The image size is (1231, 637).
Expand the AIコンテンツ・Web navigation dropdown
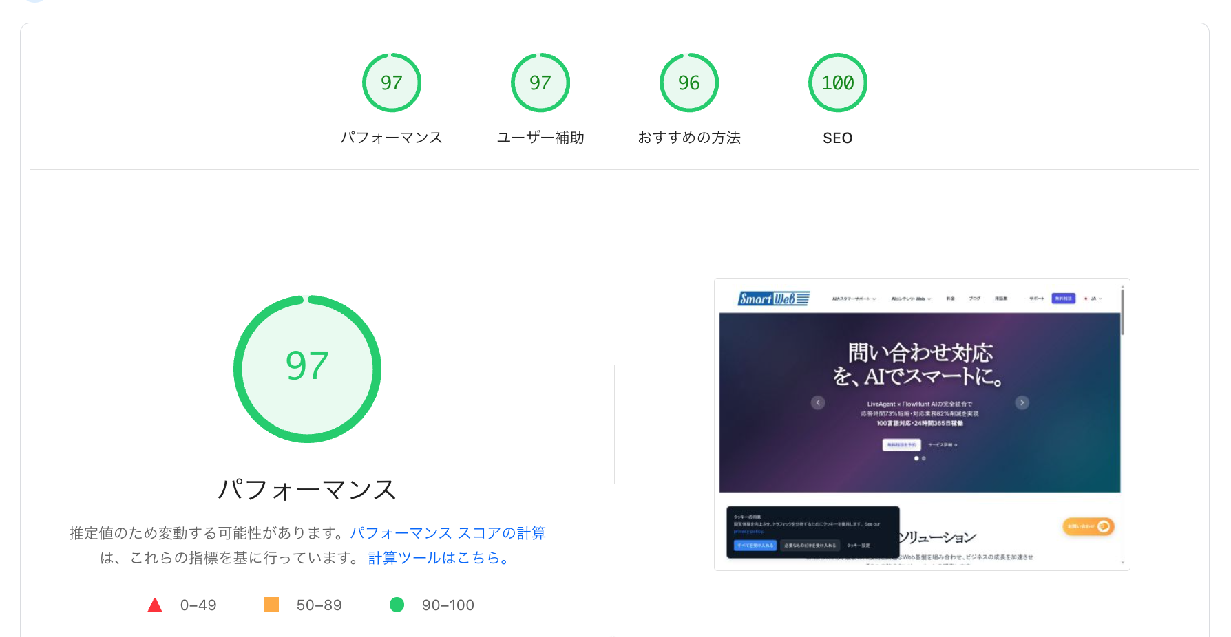pyautogui.click(x=911, y=298)
